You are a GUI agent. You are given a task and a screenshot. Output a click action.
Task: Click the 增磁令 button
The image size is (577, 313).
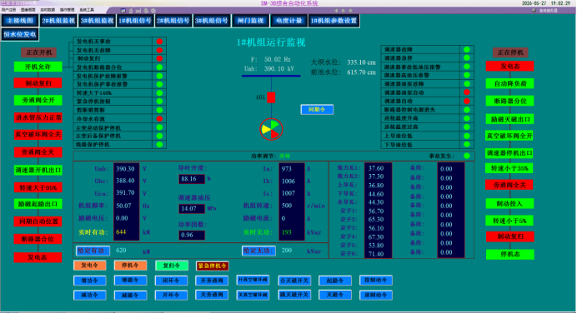click(130, 281)
